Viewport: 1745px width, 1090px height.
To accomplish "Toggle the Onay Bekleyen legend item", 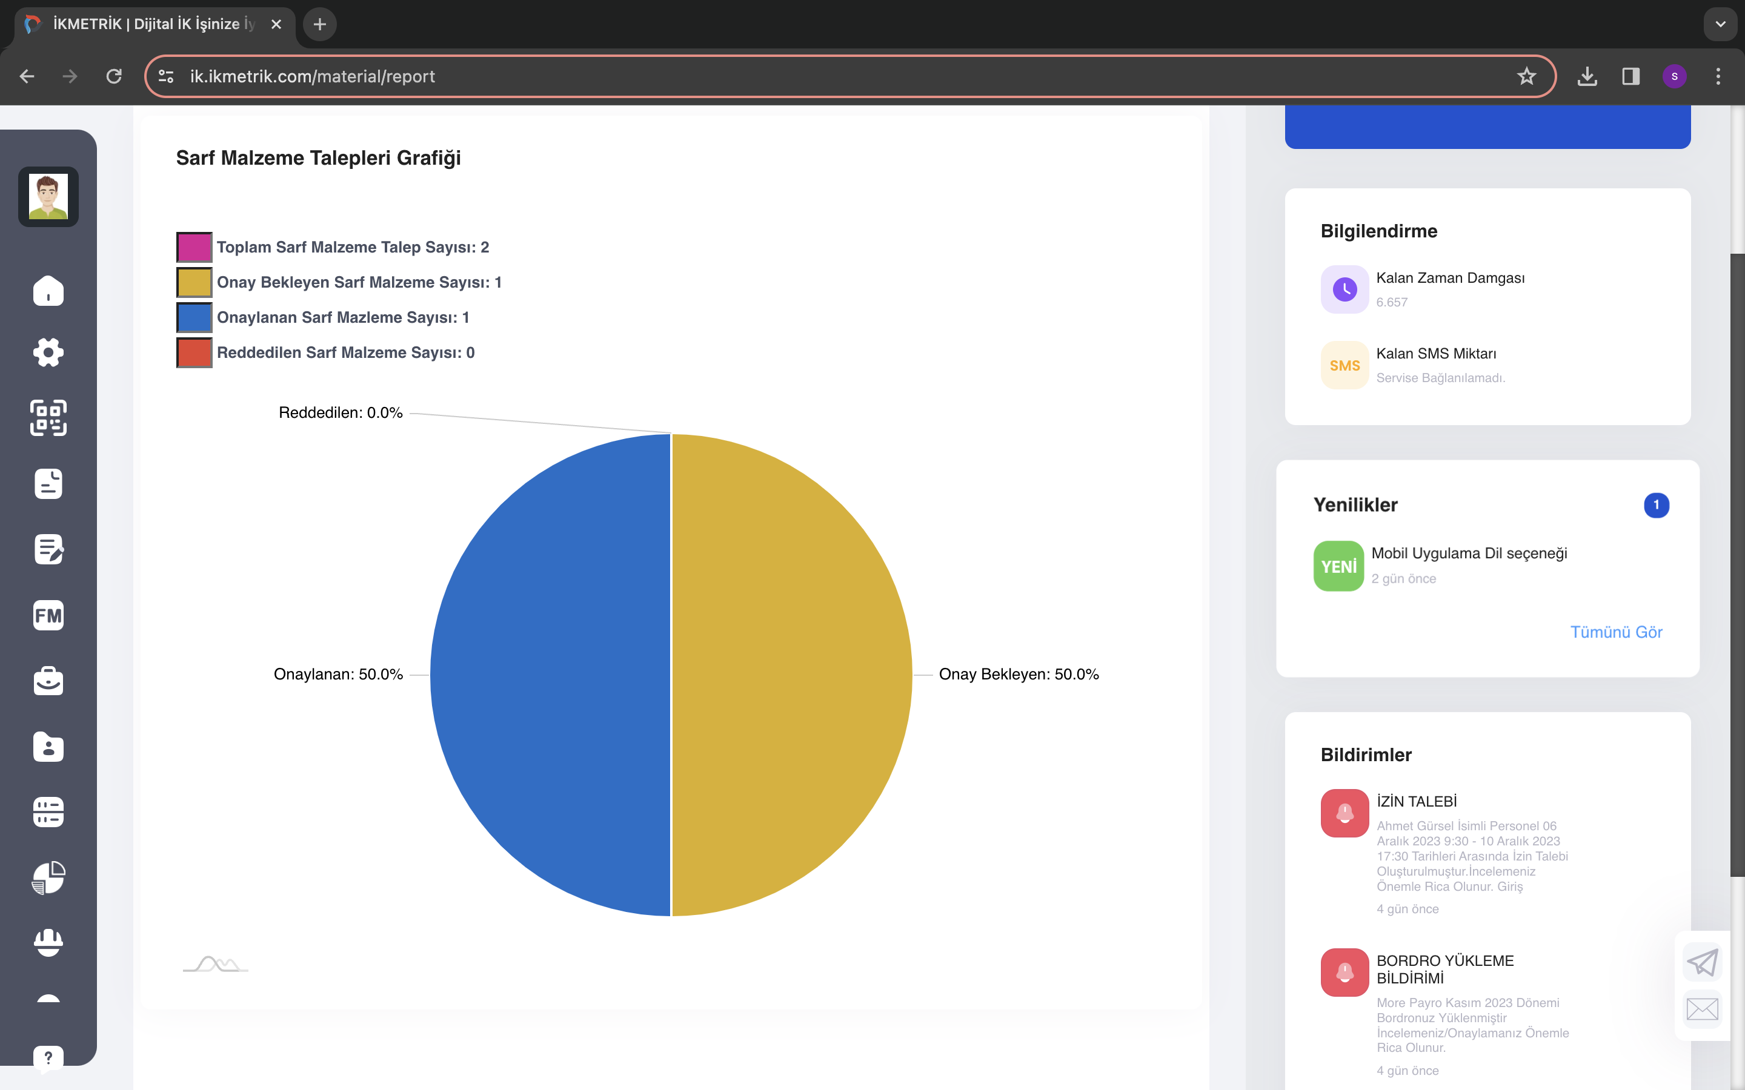I will click(339, 283).
